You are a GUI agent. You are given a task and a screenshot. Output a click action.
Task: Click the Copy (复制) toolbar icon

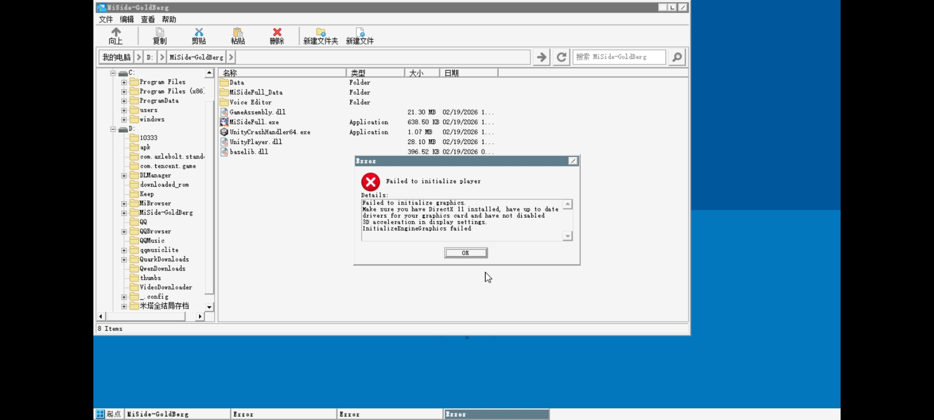click(160, 33)
